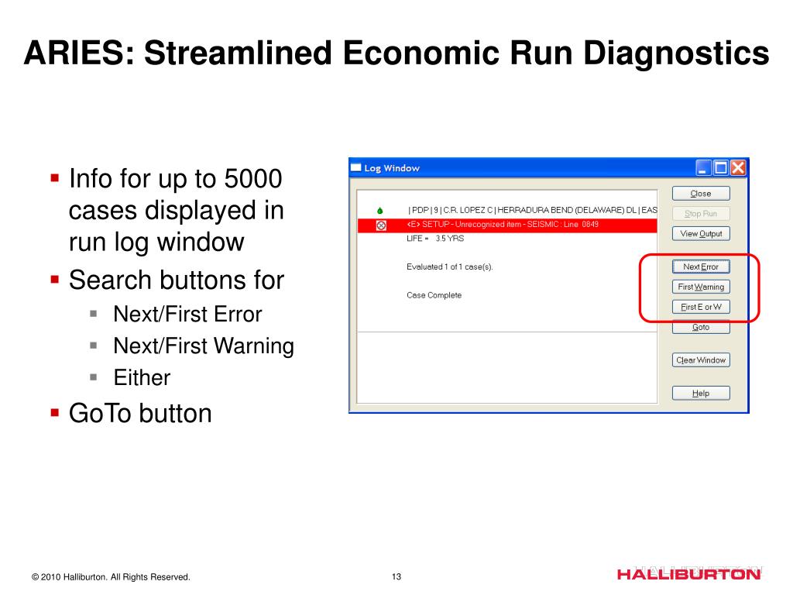793x595 pixels.
Task: Click the 'Either' sub-bullet
Action: (142, 377)
